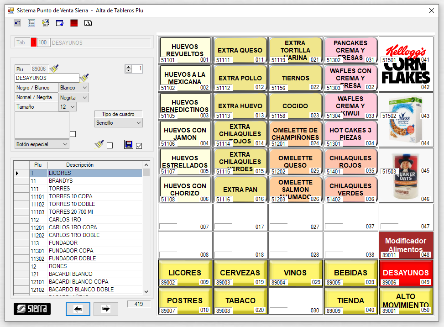Open the POSTRES board tab
Screen dimensions: 444x327
(x=185, y=301)
